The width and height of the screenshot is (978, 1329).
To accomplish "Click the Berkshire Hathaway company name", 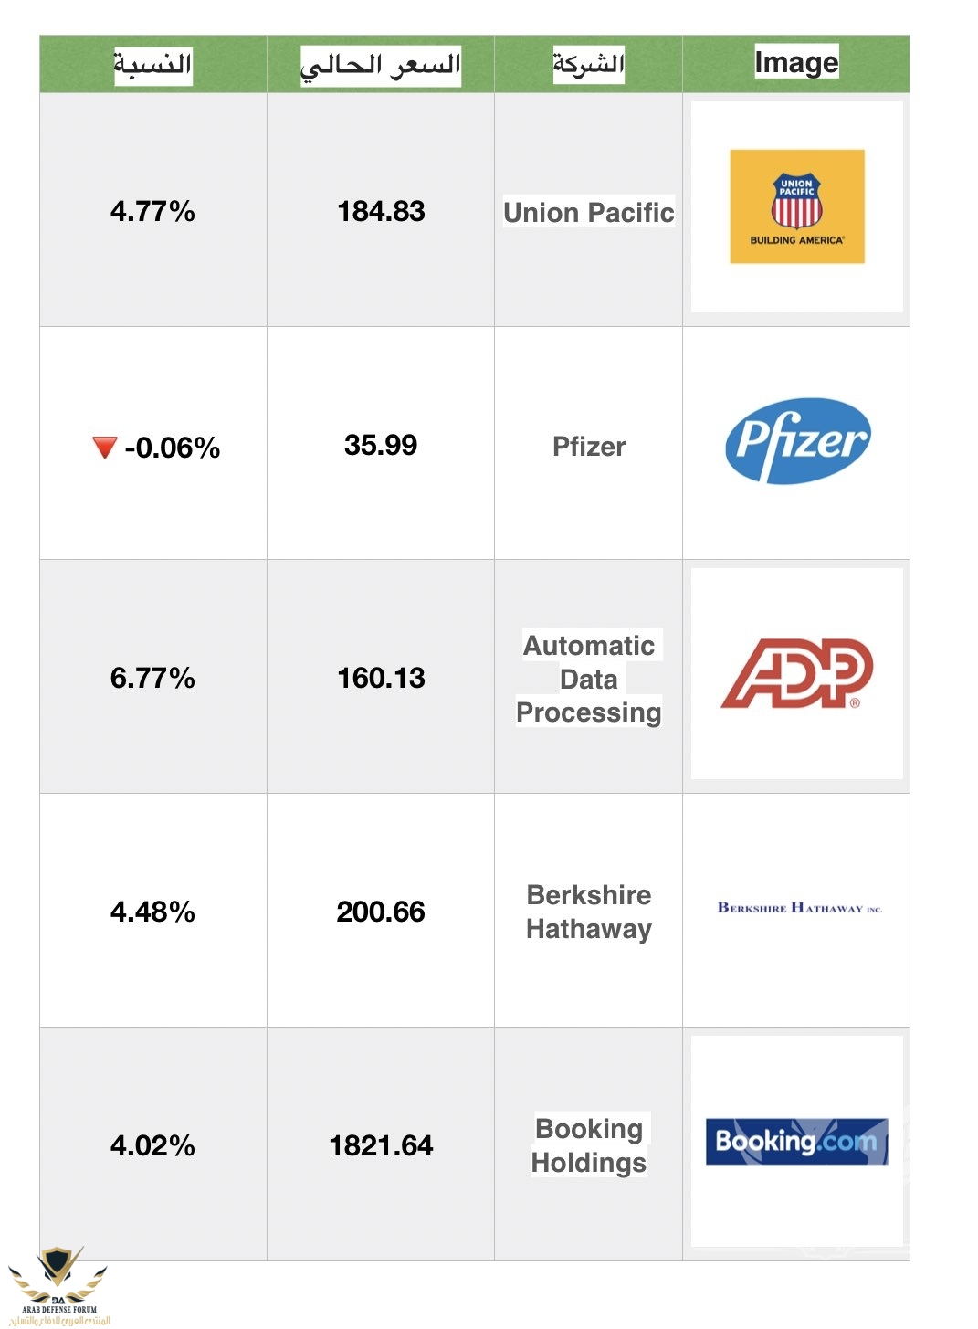I will [589, 912].
